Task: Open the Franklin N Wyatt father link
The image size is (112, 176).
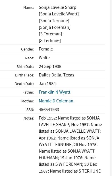Action: coord(55,92)
